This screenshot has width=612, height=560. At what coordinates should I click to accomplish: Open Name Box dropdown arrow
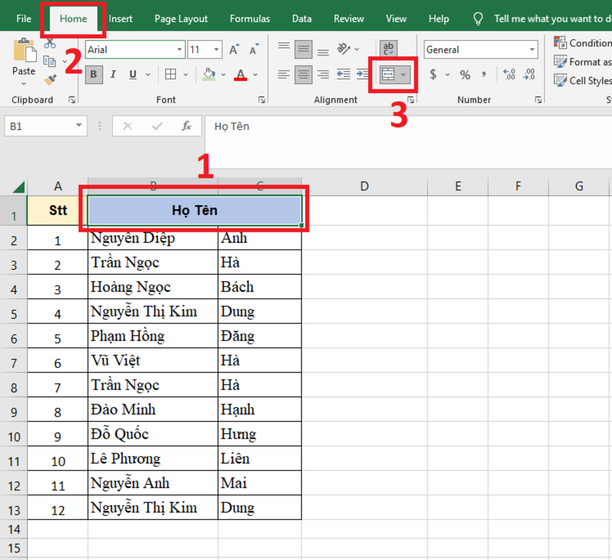pyautogui.click(x=79, y=126)
